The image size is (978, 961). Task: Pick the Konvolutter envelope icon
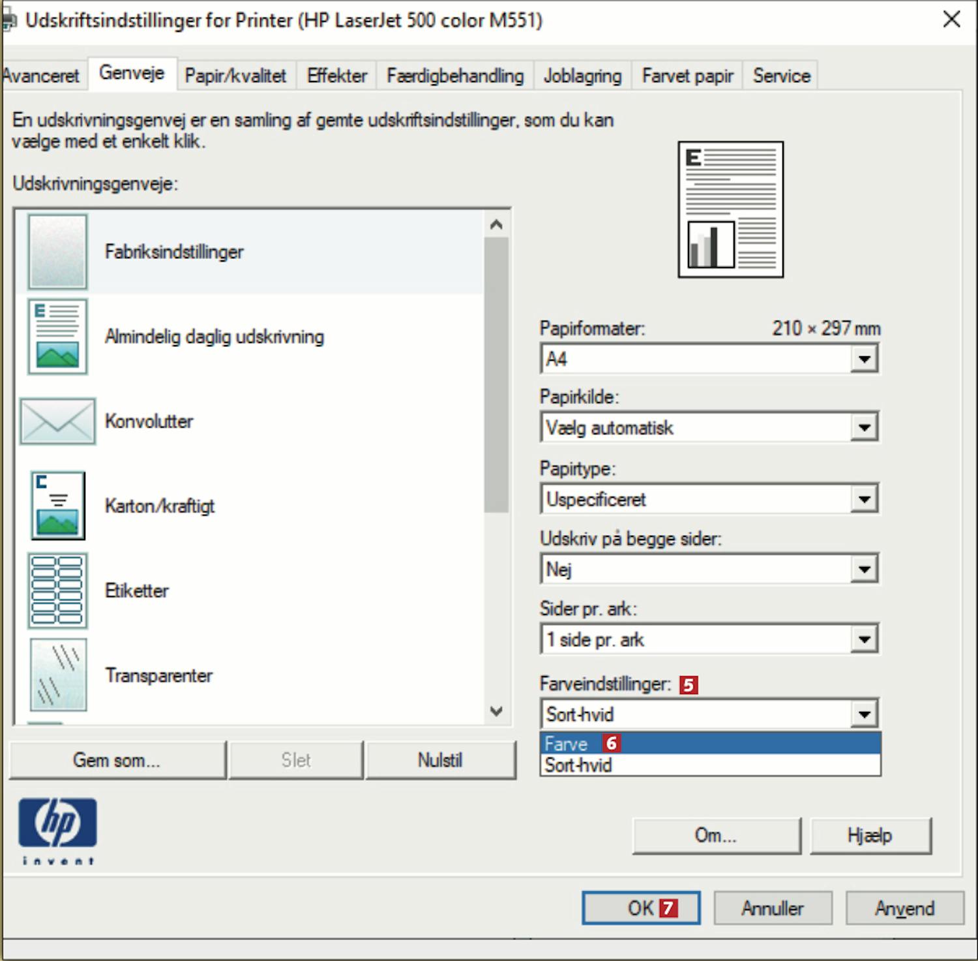pos(57,421)
